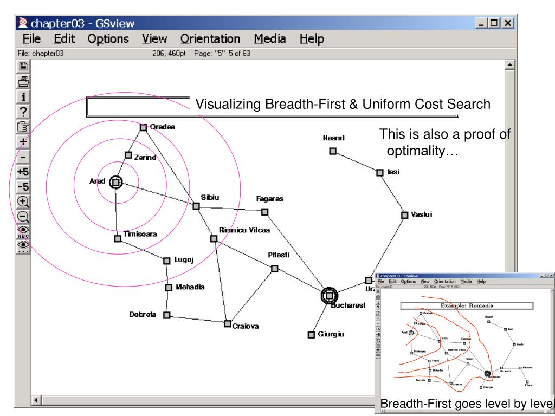Click the Craiova city node
Screen dimensions: 555x416
pyautogui.click(x=228, y=324)
